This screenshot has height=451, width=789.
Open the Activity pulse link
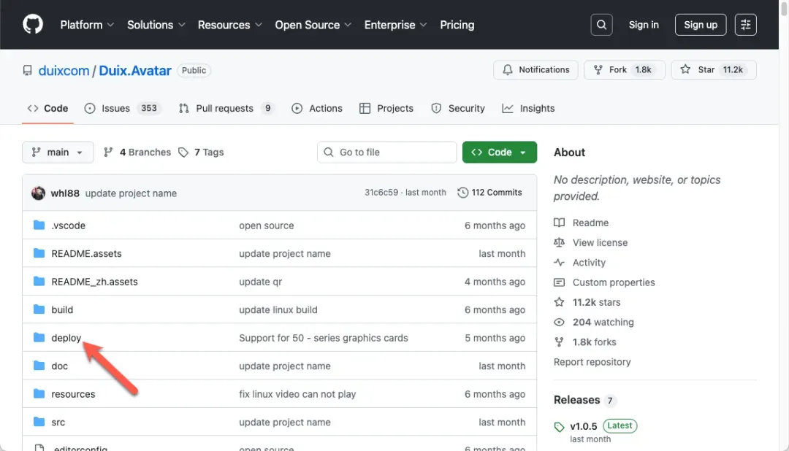click(589, 263)
